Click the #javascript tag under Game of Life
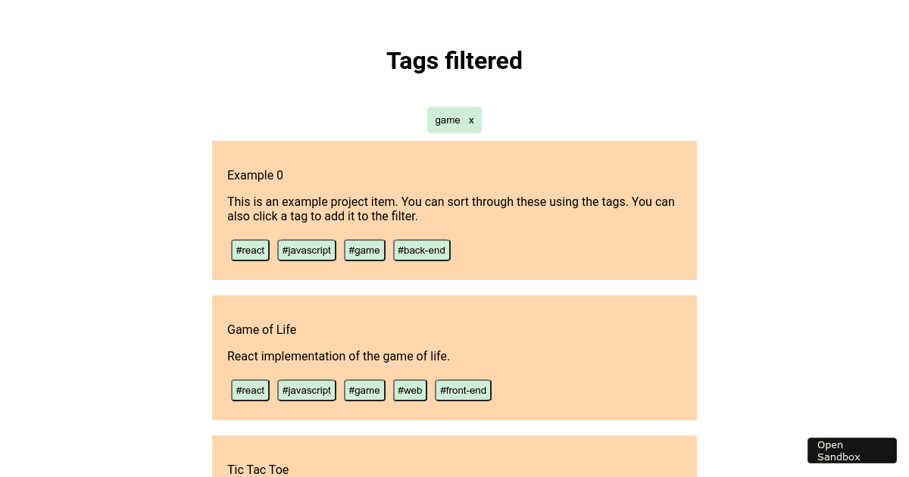Image resolution: width=909 pixels, height=477 pixels. [306, 390]
